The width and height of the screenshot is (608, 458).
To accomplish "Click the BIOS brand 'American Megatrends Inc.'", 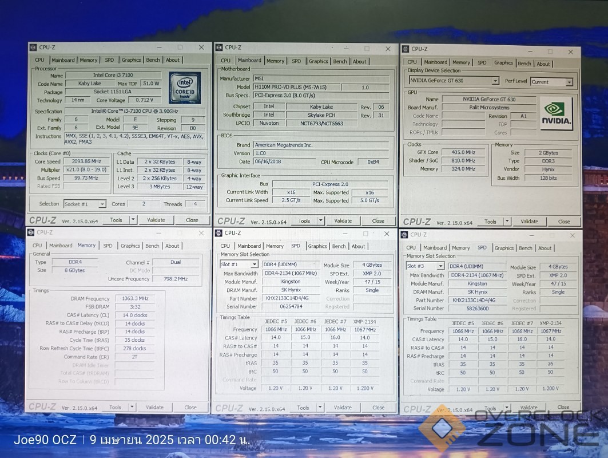I will tap(321, 144).
